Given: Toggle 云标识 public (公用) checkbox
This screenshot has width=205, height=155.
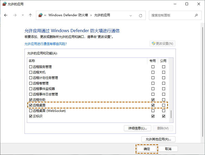Looking at the screenshot, I should coord(164,116).
